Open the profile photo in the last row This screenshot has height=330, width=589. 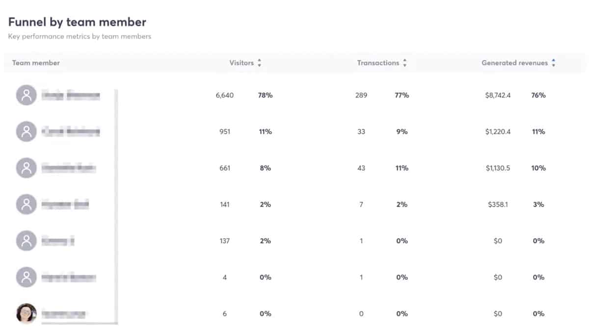(x=27, y=314)
